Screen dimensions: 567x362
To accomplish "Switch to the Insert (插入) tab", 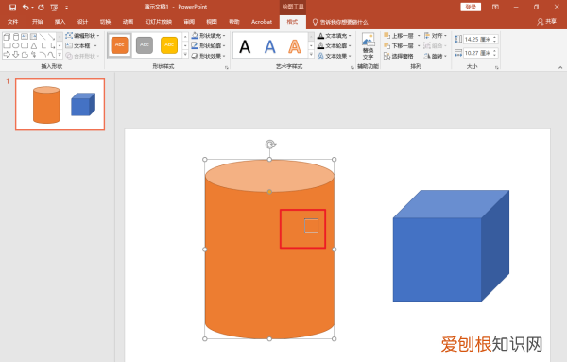I will (x=60, y=22).
